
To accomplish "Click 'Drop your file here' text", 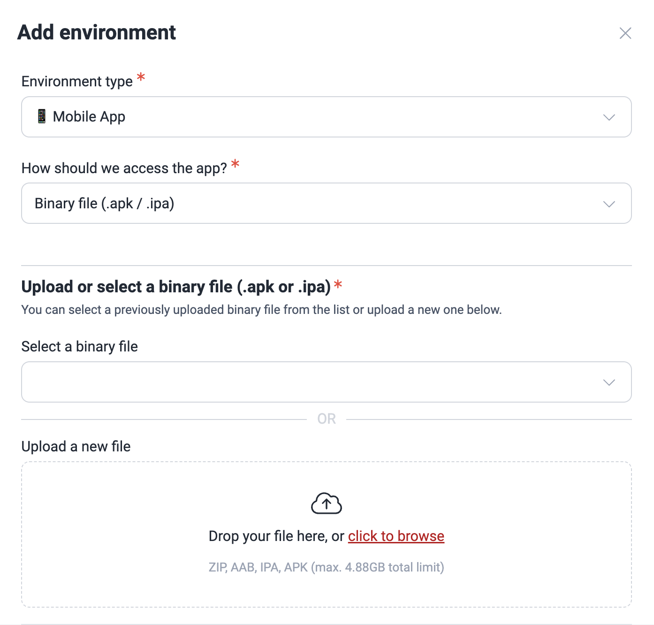I will [267, 535].
